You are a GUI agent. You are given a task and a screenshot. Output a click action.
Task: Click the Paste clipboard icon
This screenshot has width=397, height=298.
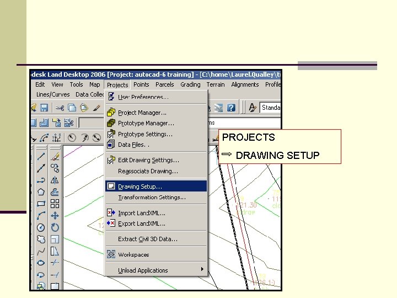(84, 108)
